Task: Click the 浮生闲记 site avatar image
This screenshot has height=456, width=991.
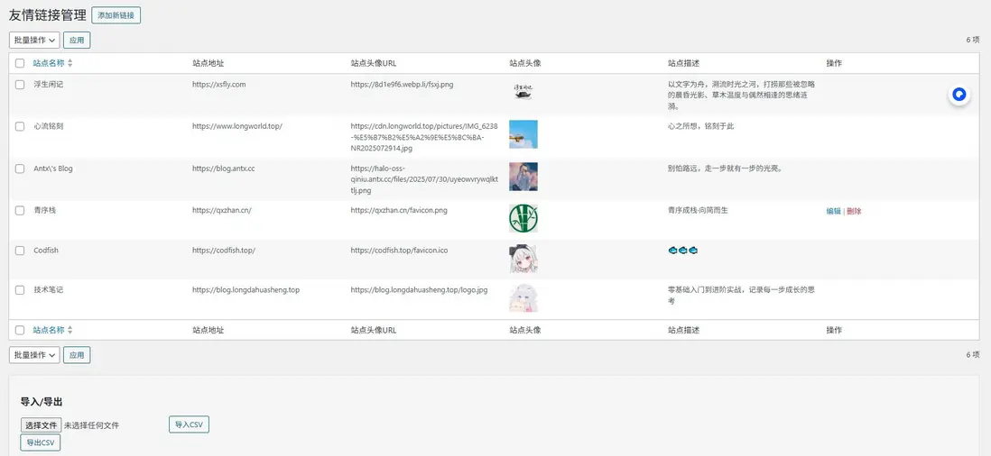Action: [x=523, y=91]
